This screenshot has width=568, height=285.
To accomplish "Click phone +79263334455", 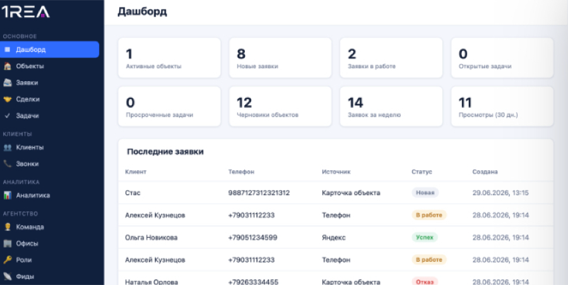I will (x=253, y=282).
